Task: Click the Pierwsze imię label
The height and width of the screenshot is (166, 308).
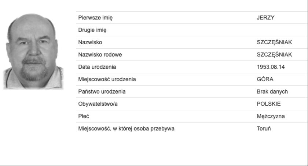Action: (x=95, y=18)
